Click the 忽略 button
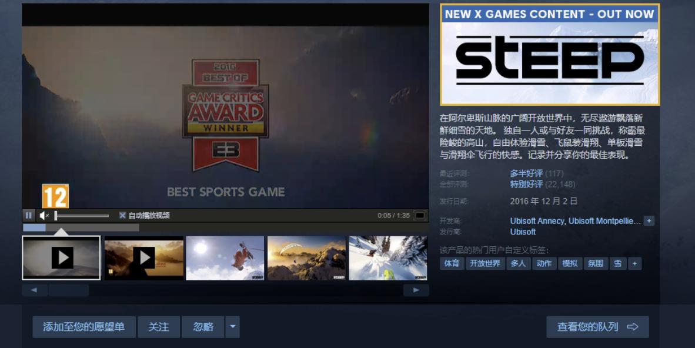Screen dimensions: 695x348 click(203, 327)
